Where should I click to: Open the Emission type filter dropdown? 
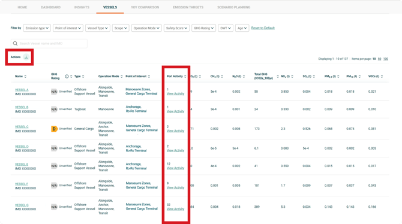tap(37, 28)
